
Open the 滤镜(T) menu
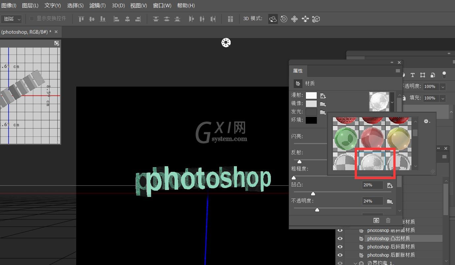98,6
